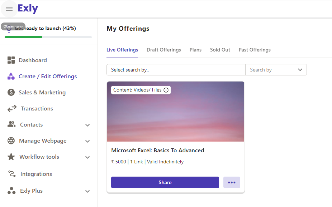Click the launch progress bar
The height and width of the screenshot is (207, 332).
coord(48,37)
